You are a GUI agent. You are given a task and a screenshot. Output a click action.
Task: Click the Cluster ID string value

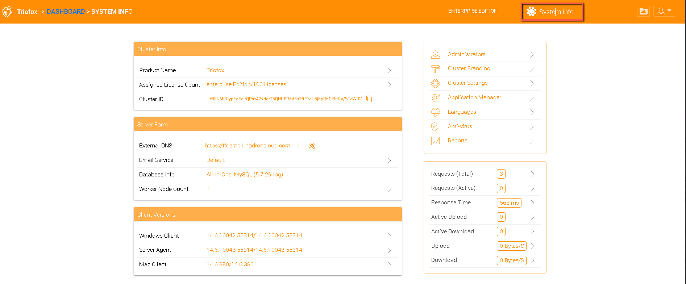[284, 99]
